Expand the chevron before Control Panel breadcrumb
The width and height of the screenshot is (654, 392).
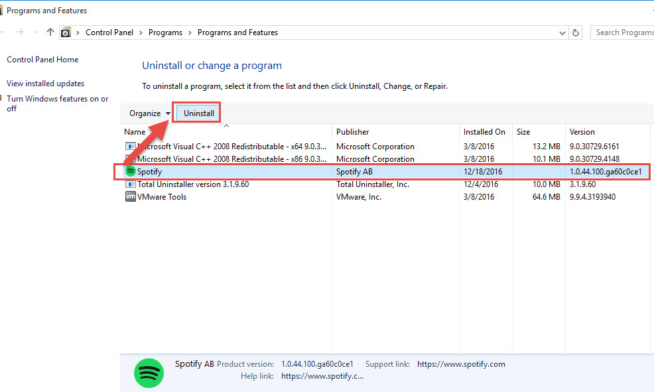point(78,33)
